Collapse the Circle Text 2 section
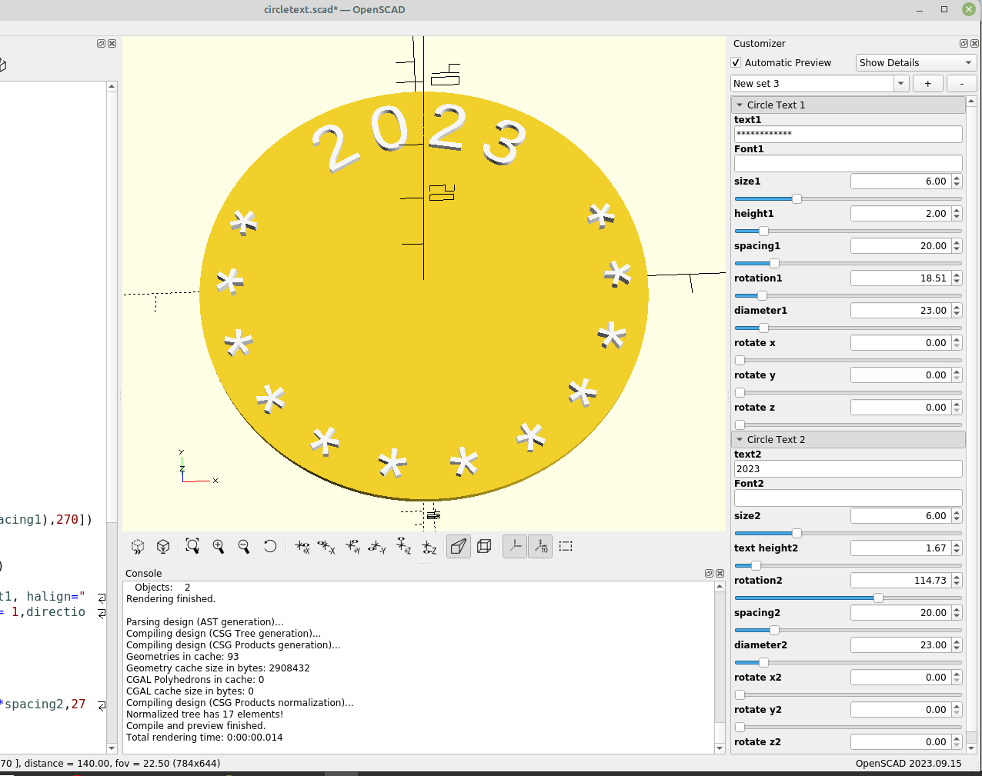The image size is (982, 776). [x=740, y=439]
